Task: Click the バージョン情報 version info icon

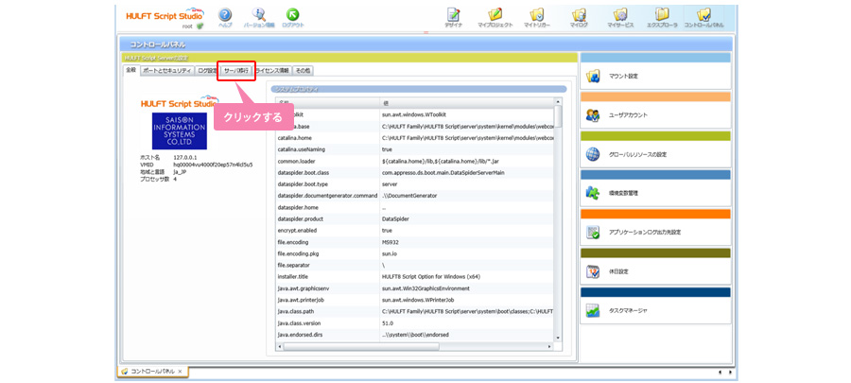Action: pyautogui.click(x=258, y=16)
